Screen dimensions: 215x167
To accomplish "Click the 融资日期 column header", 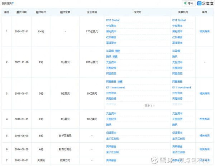I will tap(21, 12).
